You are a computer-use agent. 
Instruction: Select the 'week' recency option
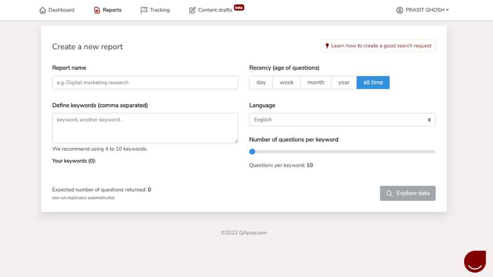[x=286, y=83]
